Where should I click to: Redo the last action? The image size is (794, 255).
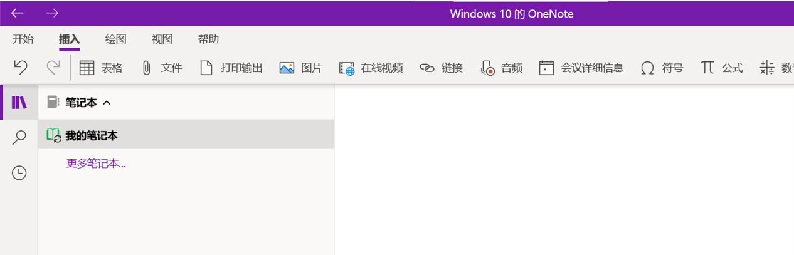pyautogui.click(x=53, y=68)
